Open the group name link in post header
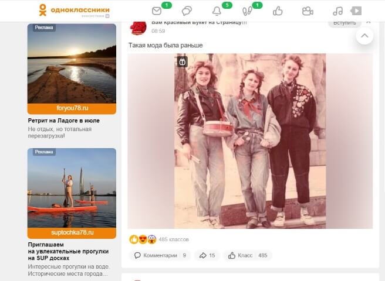385x281 pixels. pyautogui.click(x=199, y=23)
